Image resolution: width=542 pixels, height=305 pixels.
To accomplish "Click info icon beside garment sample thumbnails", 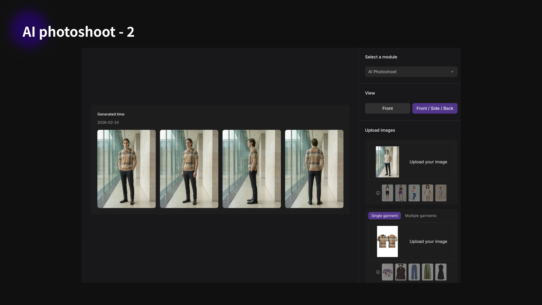I will coord(378,272).
